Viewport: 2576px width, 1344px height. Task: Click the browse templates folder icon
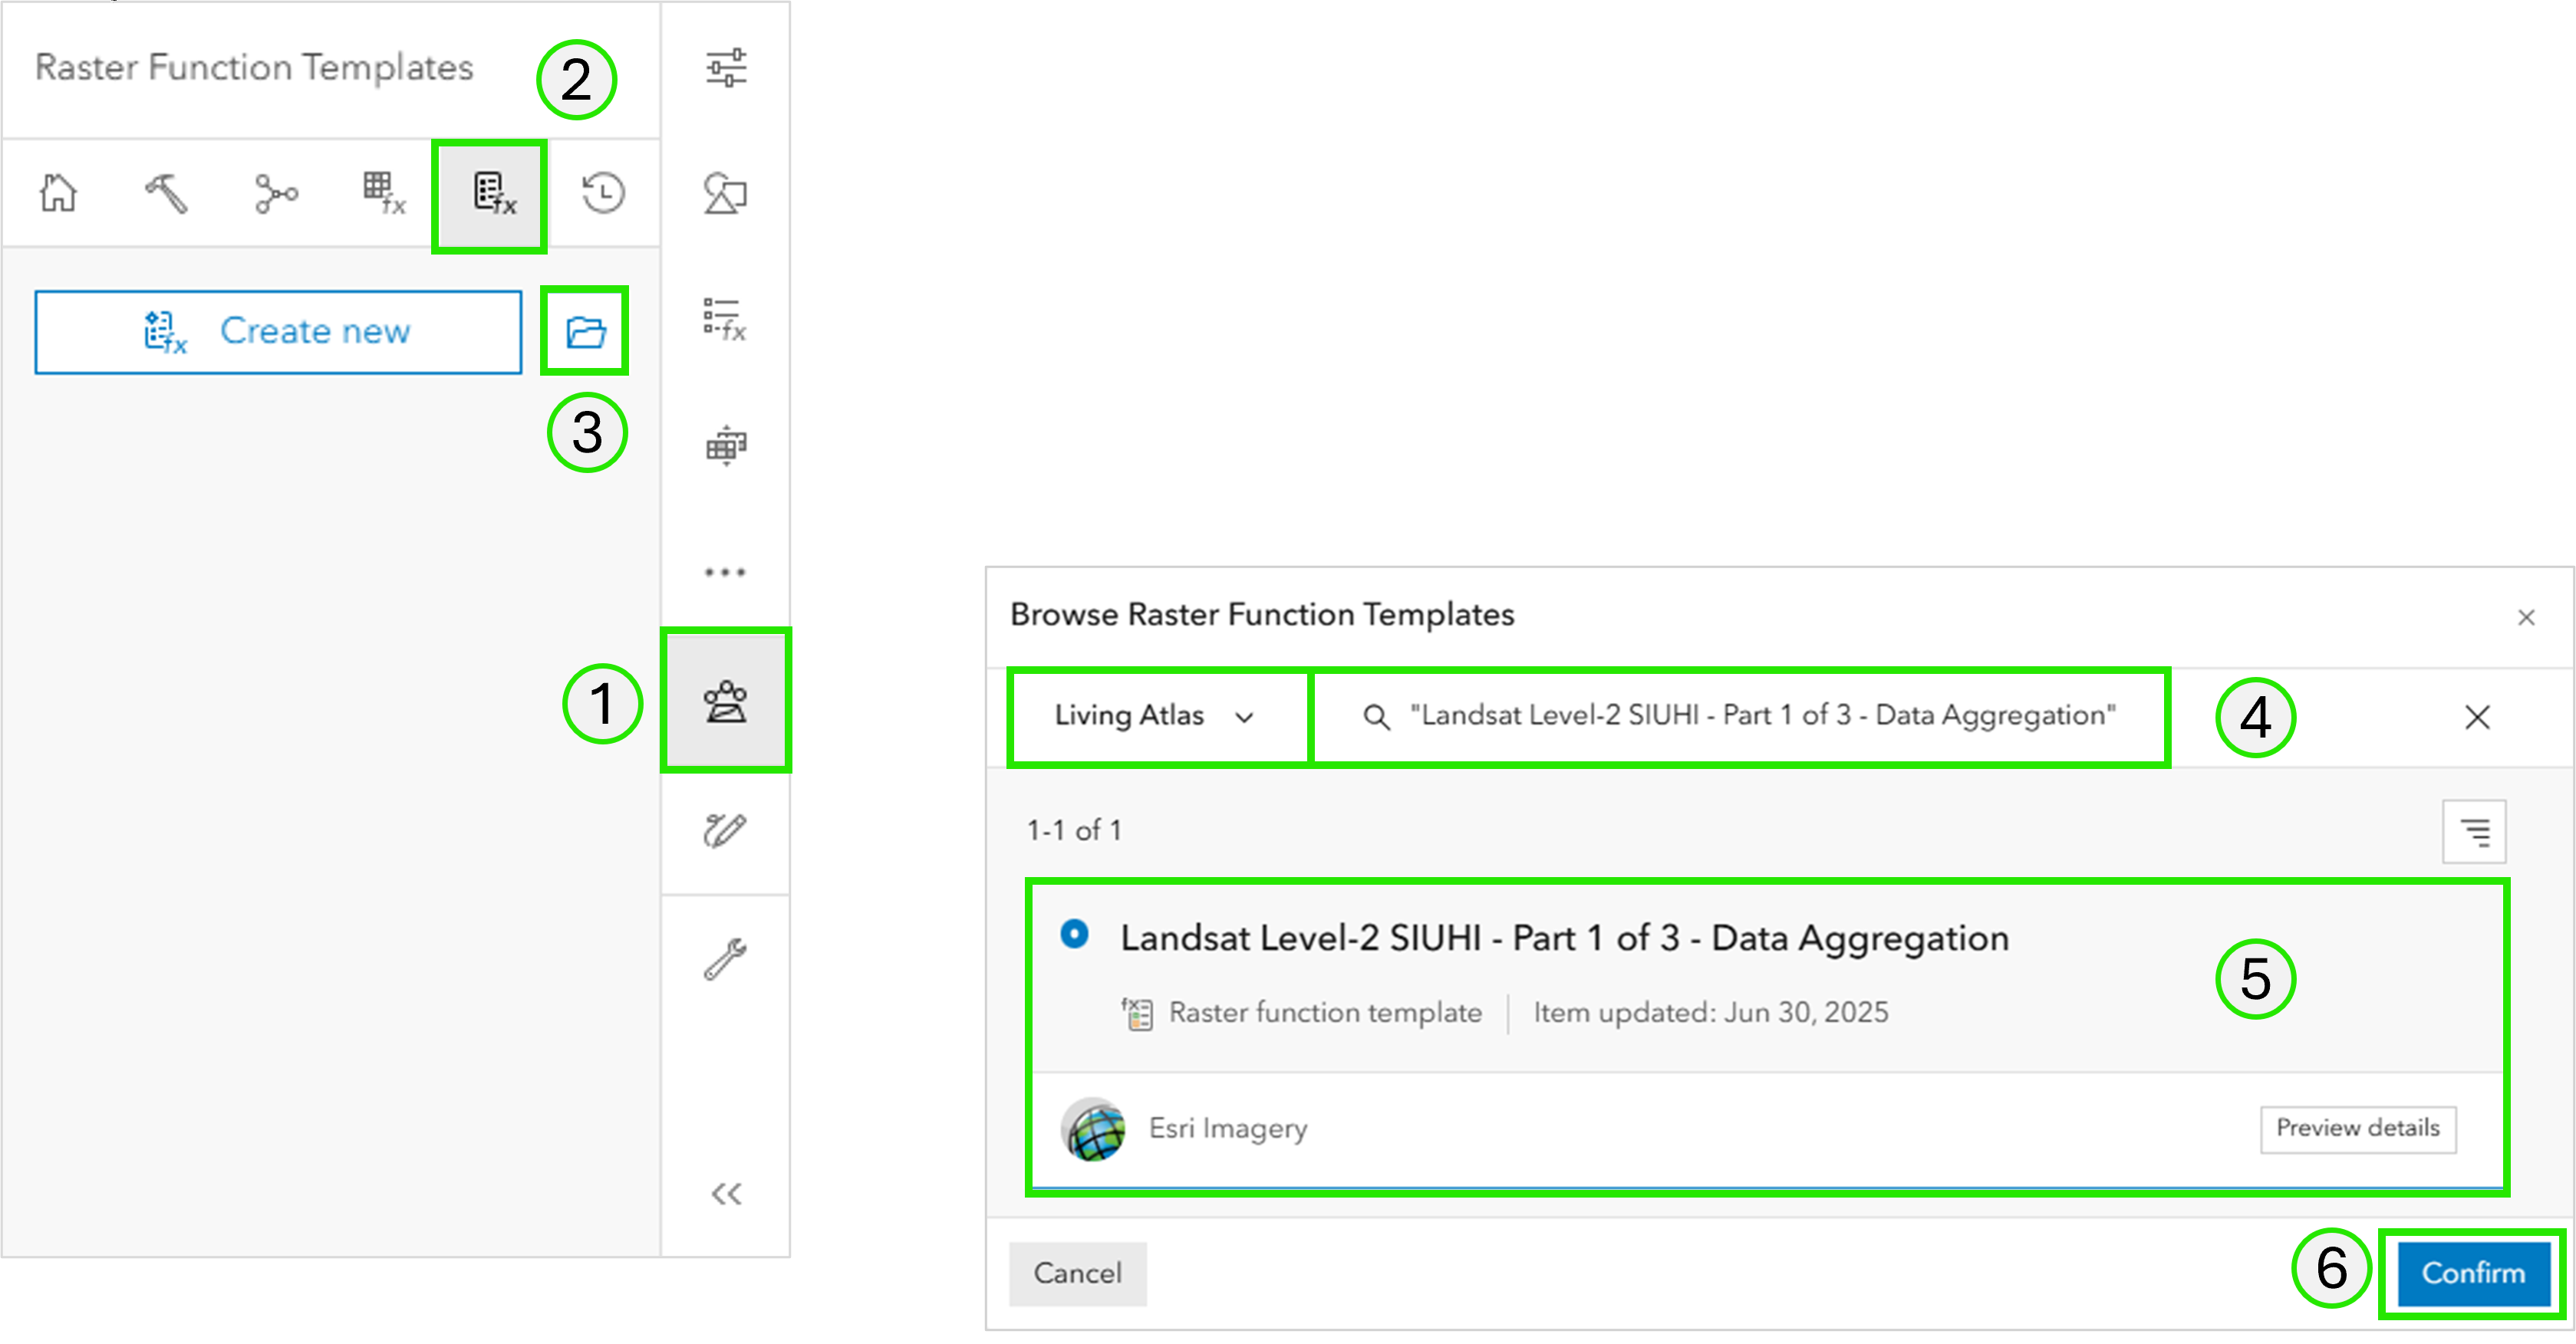point(585,330)
